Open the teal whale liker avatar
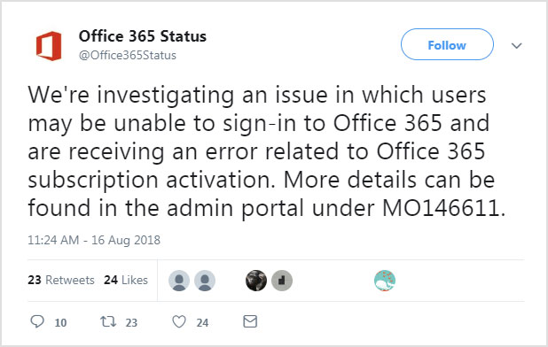 pos(385,281)
